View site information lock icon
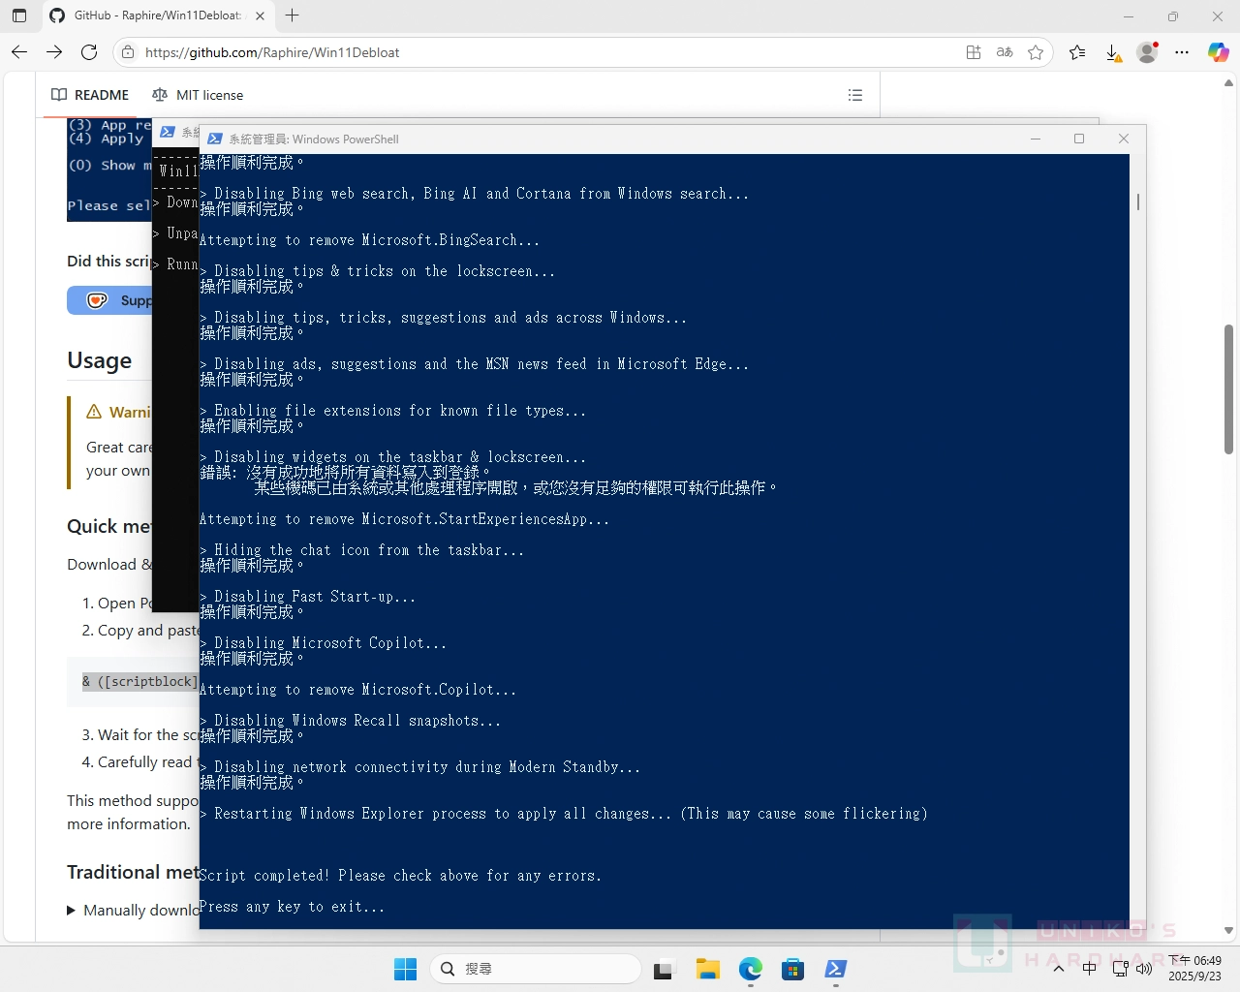This screenshot has width=1240, height=992. (128, 52)
